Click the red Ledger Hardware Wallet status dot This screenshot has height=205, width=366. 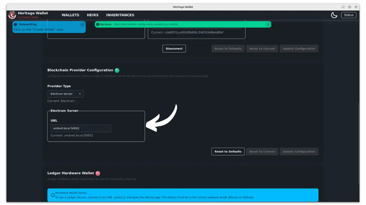point(98,173)
